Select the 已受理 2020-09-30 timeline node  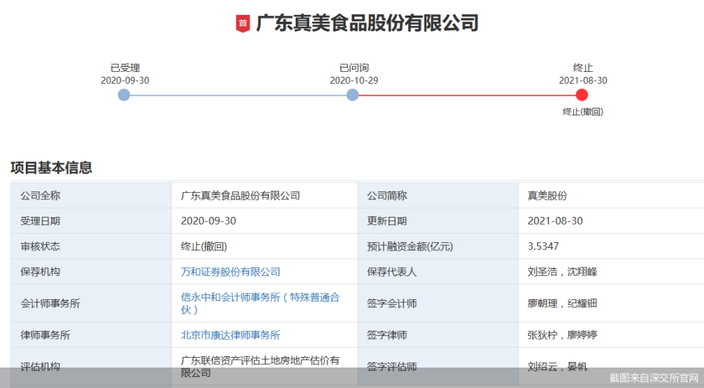[124, 95]
